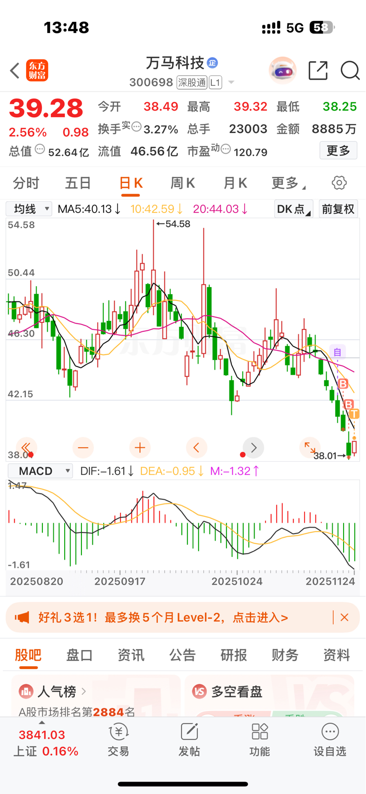
Task: Zoom in chart with plus button
Action: pyautogui.click(x=140, y=447)
